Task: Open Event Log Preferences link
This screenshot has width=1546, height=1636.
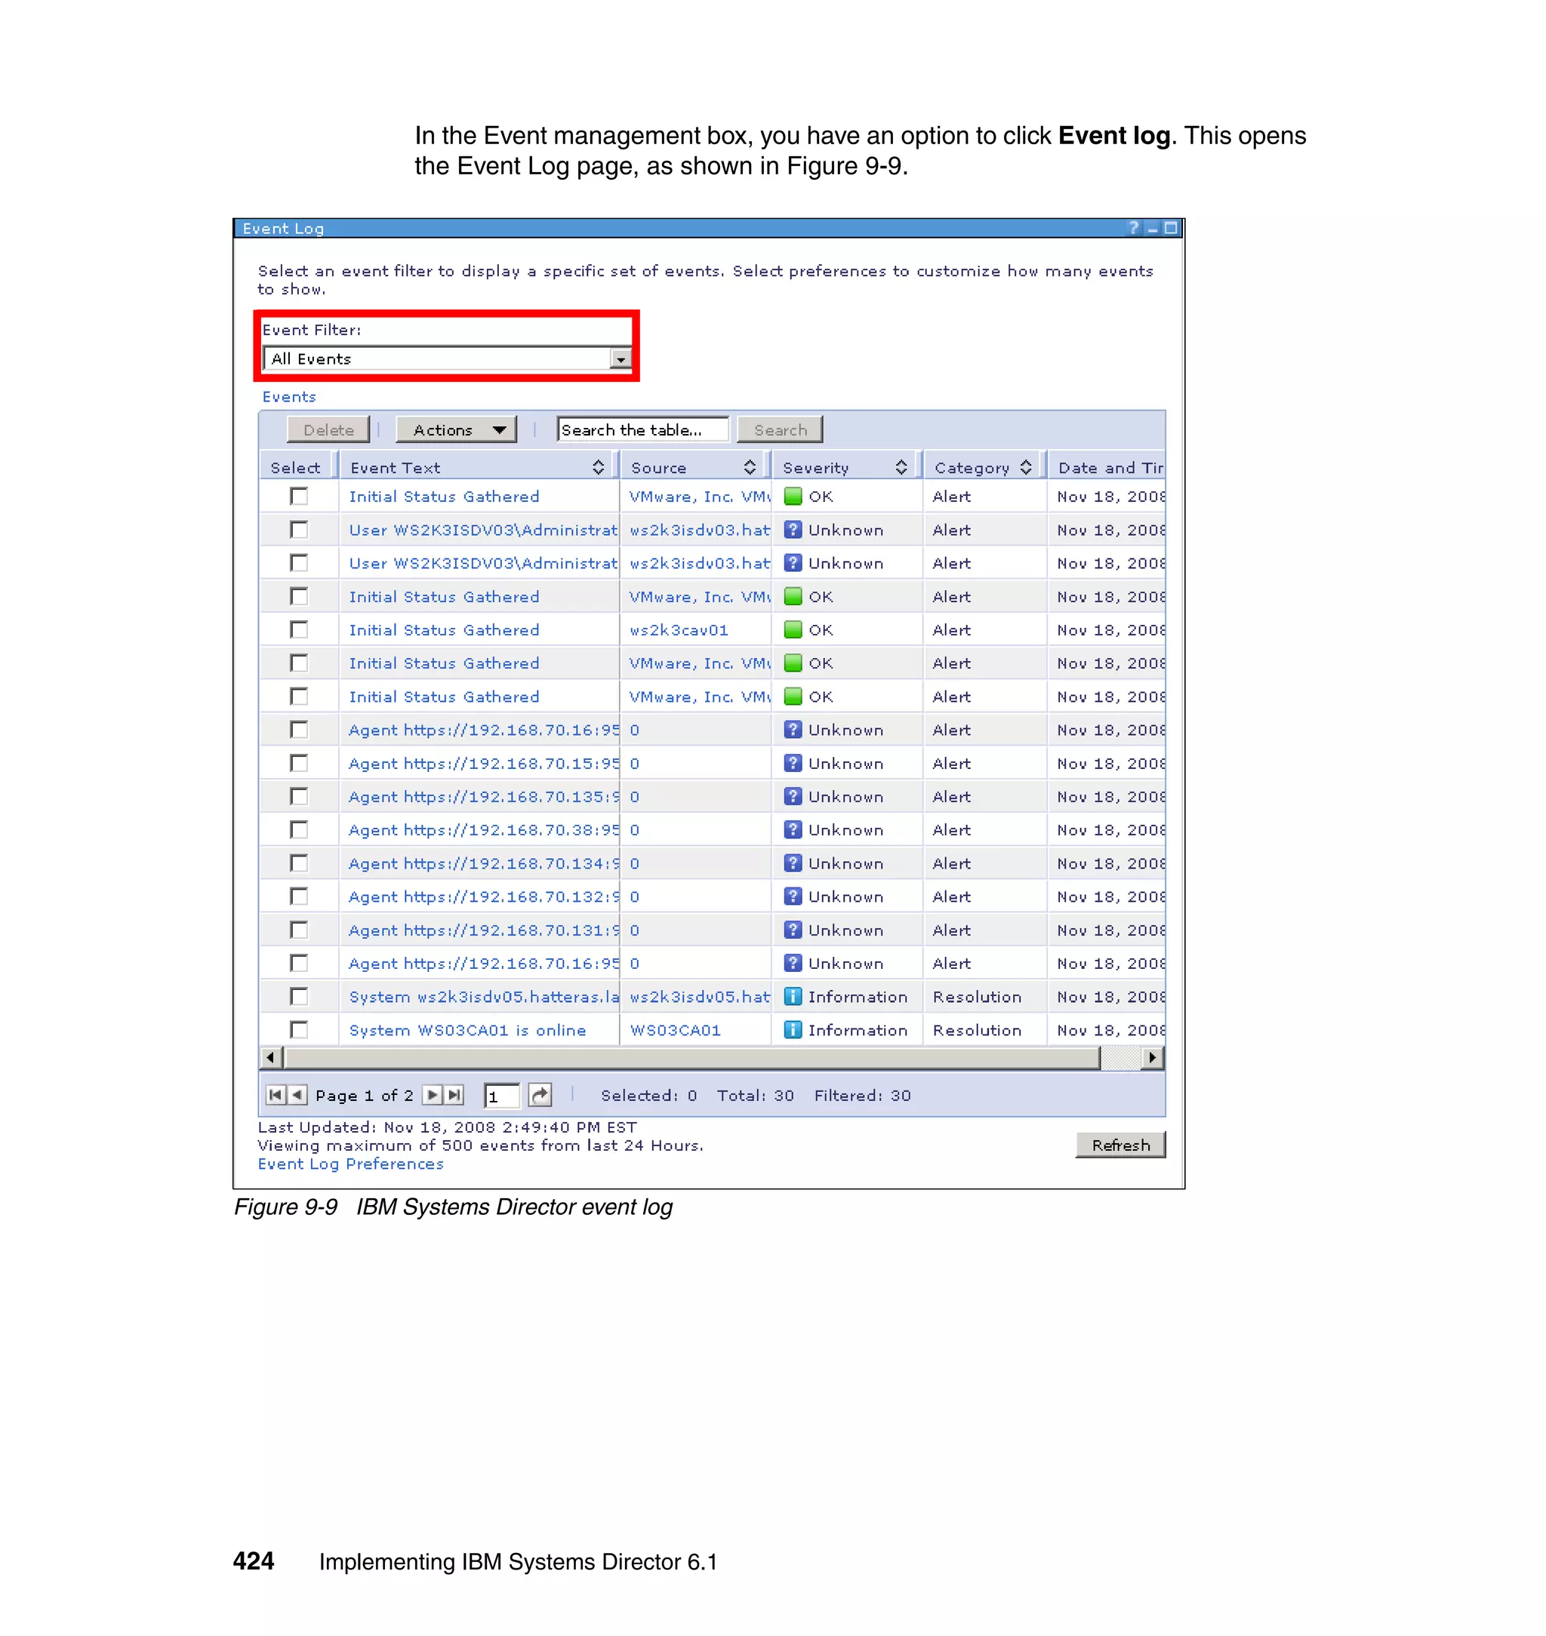Action: point(350,1164)
